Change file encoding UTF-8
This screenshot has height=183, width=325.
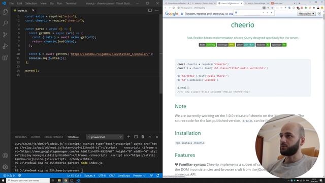[102, 175]
